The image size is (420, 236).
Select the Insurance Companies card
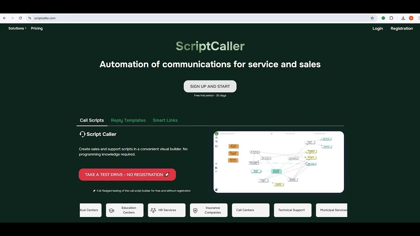209,210
